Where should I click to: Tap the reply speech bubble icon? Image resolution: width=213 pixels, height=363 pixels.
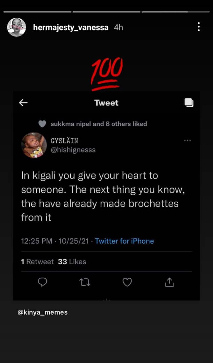point(42,283)
